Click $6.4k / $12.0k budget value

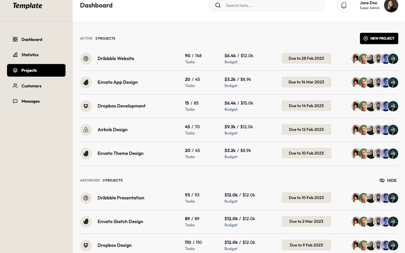(x=239, y=56)
